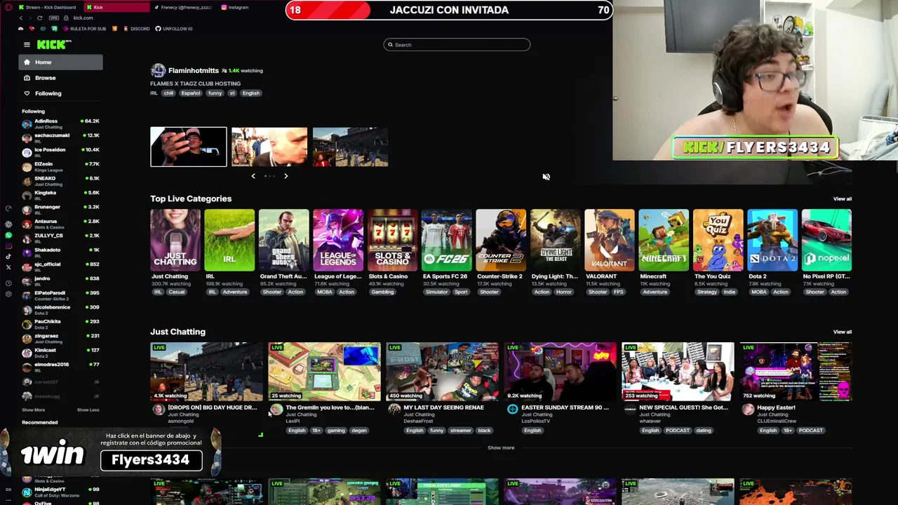Select third featured stream thumbnail
The width and height of the screenshot is (898, 505).
[x=350, y=147]
